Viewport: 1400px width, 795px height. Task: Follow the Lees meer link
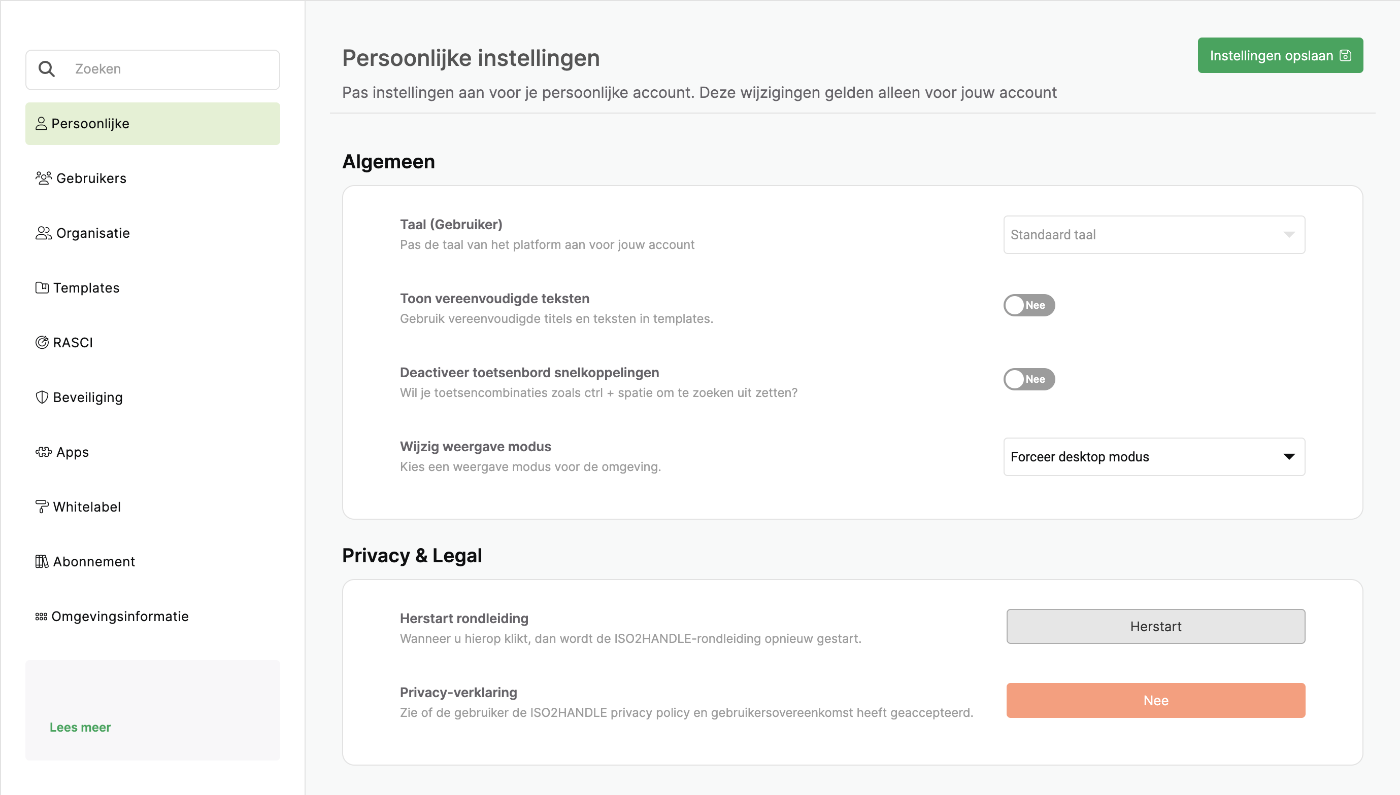(x=80, y=727)
